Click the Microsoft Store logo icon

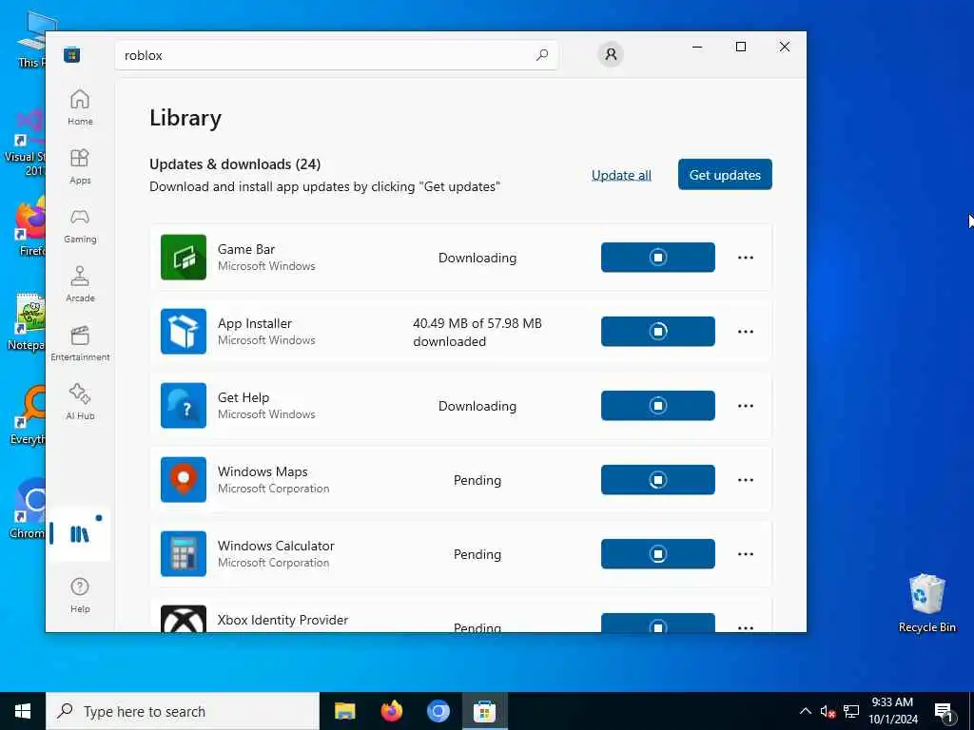coord(71,55)
